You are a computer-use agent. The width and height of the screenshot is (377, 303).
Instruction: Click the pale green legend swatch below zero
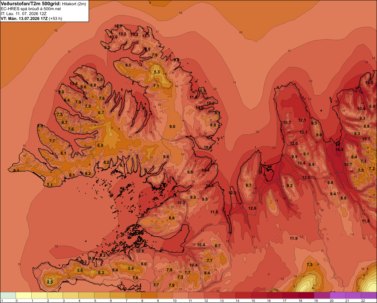click(x=8, y=295)
